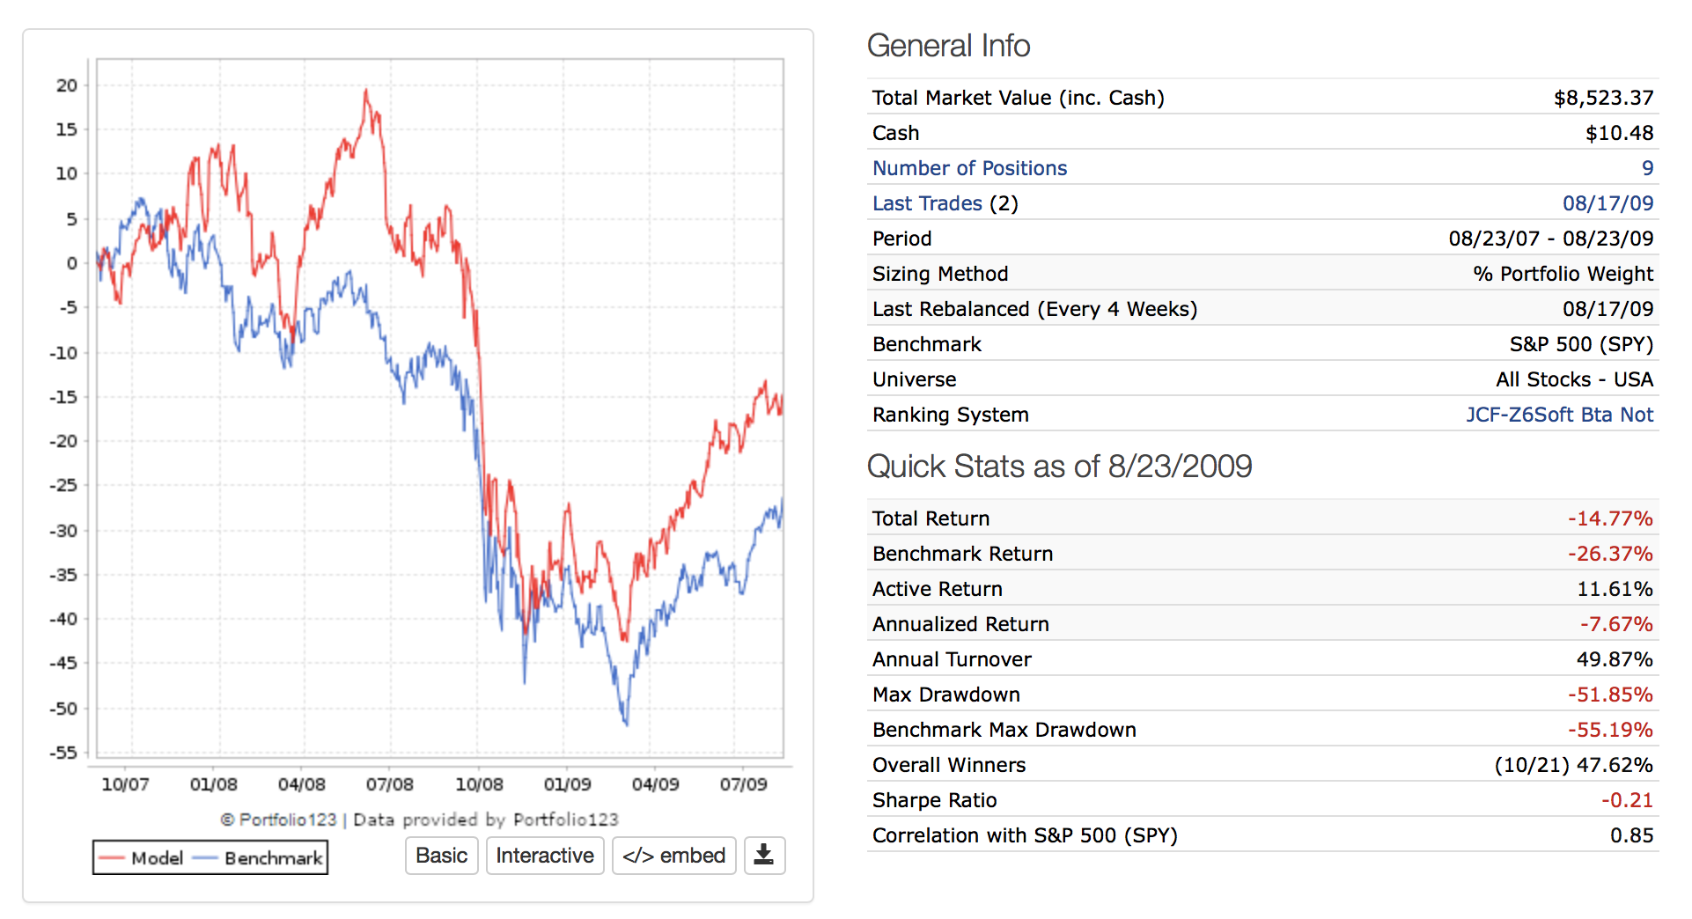Open the Last Trades link

[x=927, y=203]
